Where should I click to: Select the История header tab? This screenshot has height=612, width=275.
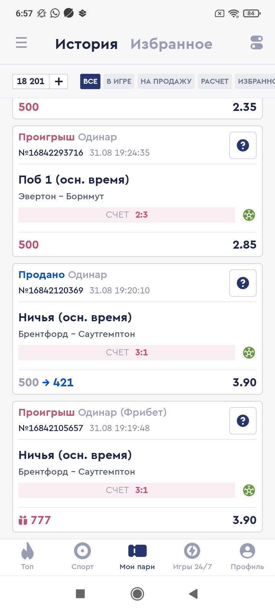pyautogui.click(x=86, y=44)
